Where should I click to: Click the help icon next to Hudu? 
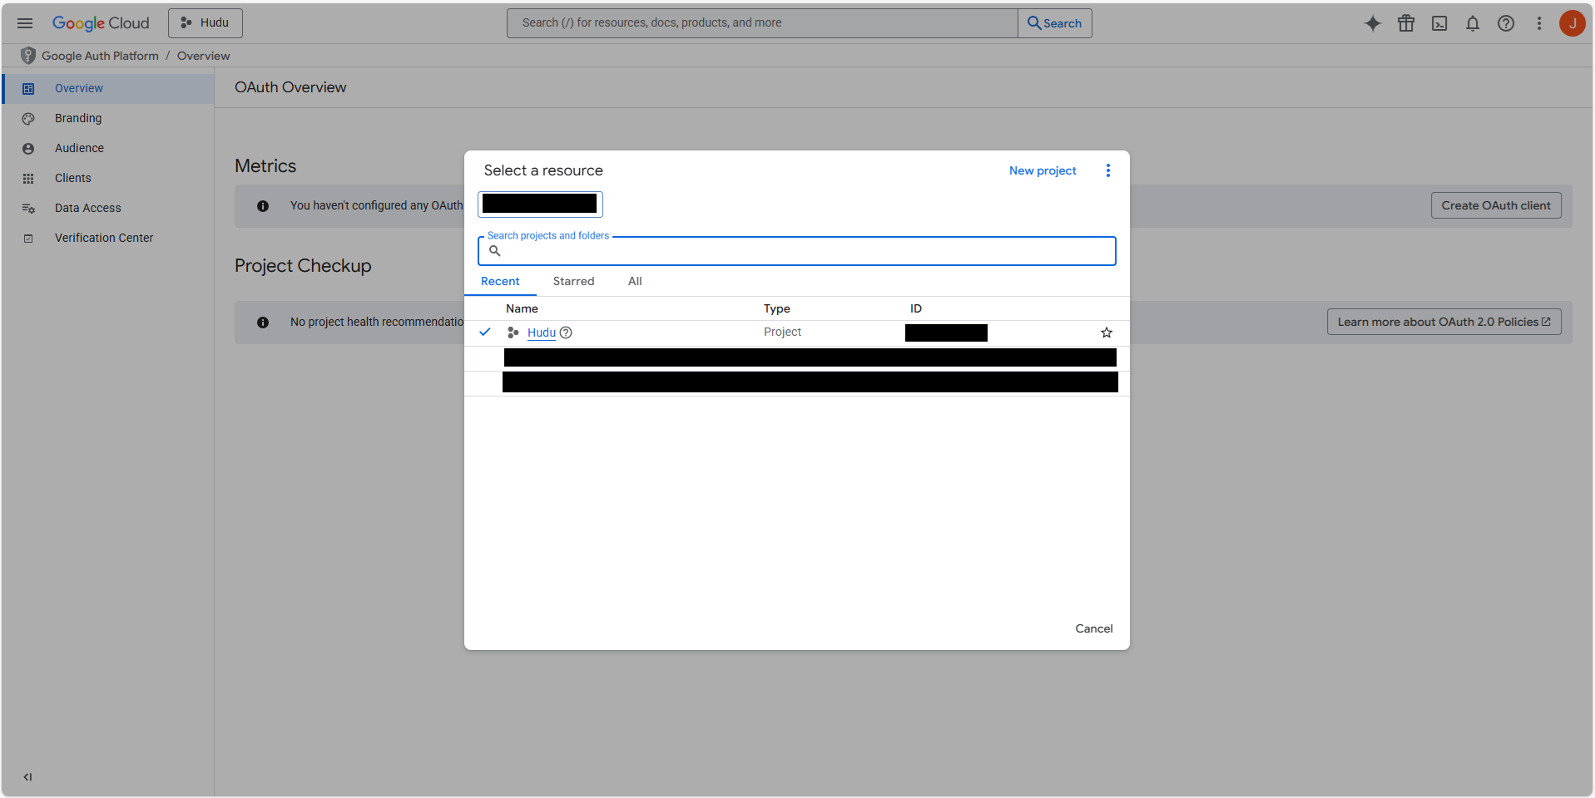tap(566, 332)
